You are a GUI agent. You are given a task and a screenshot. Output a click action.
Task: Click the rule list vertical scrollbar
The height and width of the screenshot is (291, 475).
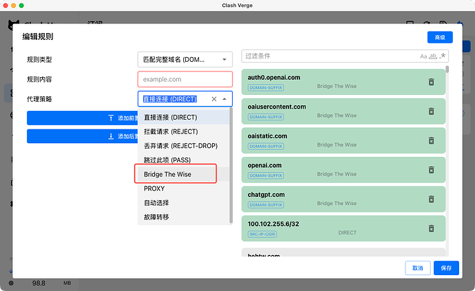click(x=447, y=69)
